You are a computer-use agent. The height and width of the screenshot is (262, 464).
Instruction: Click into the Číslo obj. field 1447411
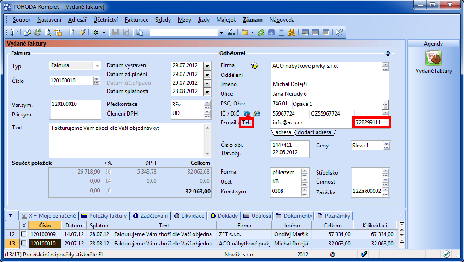pyautogui.click(x=289, y=145)
